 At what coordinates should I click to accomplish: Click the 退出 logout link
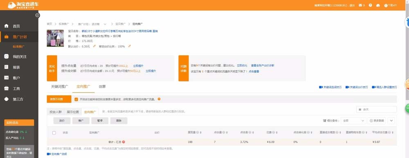coord(352,5)
